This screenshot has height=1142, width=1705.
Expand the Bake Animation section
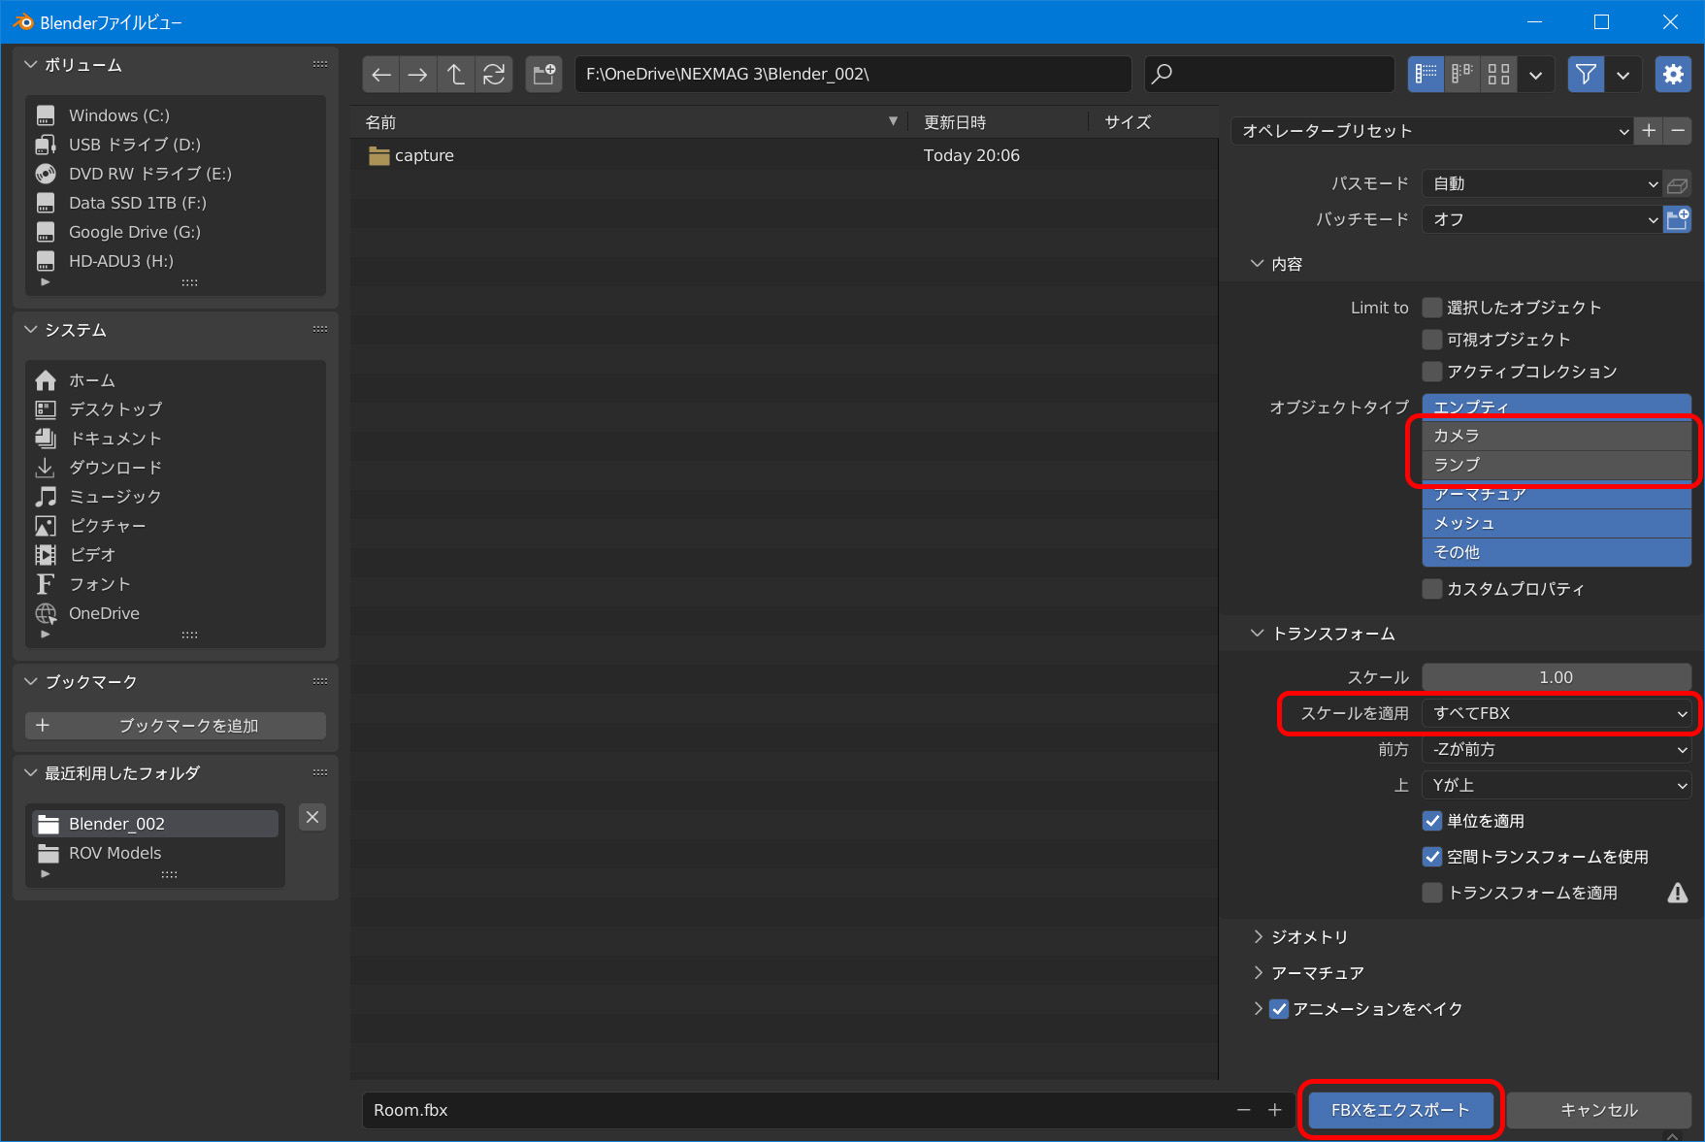(x=1258, y=1009)
